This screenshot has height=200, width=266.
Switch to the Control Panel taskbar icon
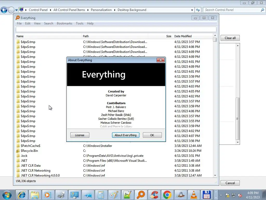(74, 195)
